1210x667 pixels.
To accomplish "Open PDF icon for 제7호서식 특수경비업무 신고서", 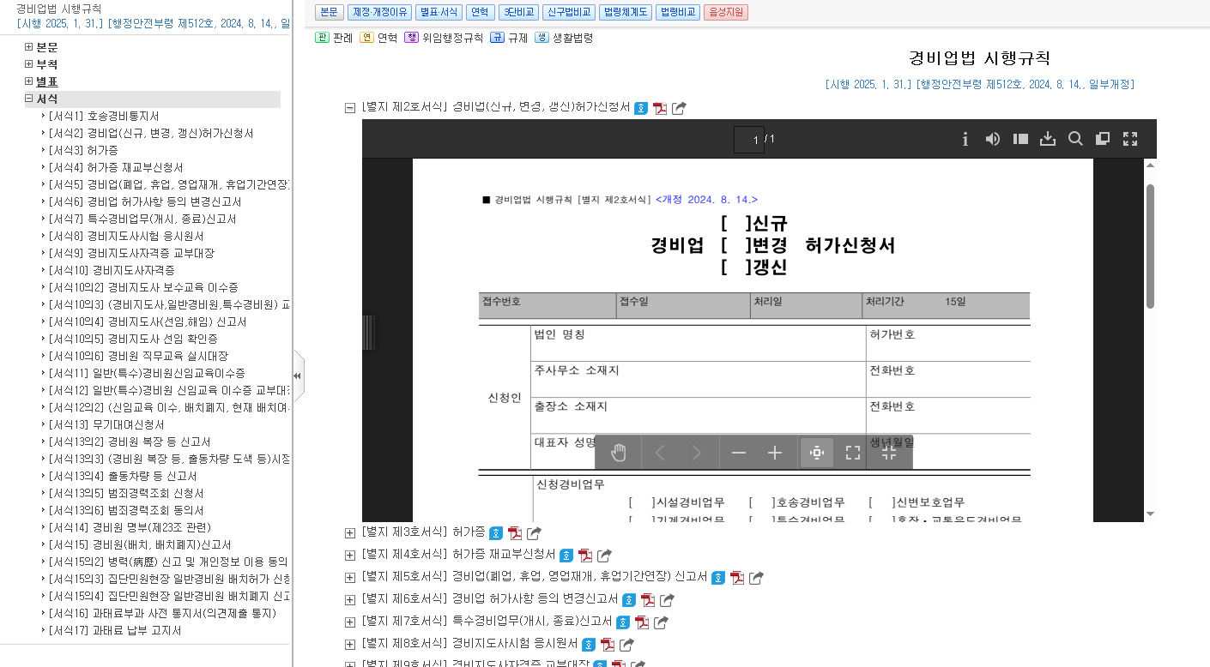I will 642,622.
